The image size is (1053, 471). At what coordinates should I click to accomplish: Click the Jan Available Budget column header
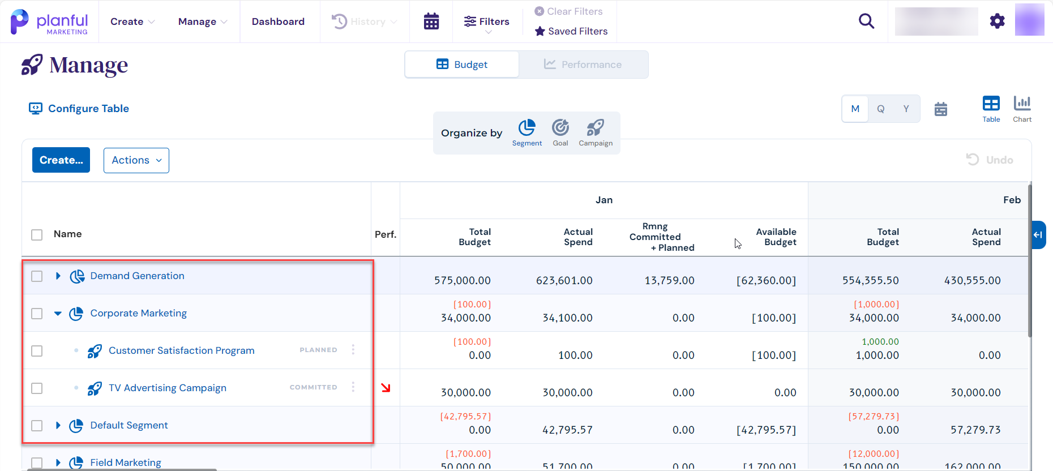click(776, 237)
